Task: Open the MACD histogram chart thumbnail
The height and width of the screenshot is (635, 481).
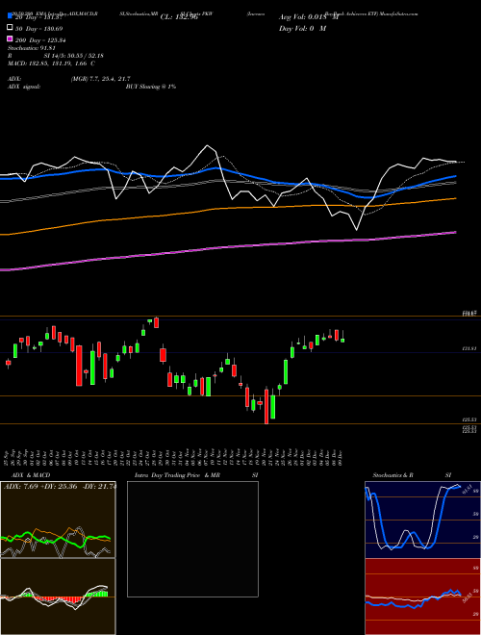Action: 58,597
